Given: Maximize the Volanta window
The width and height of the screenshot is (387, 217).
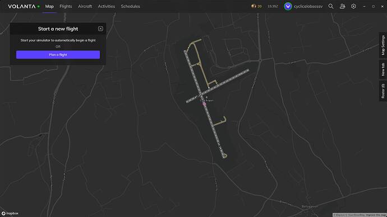Looking at the screenshot, I should [x=374, y=6].
